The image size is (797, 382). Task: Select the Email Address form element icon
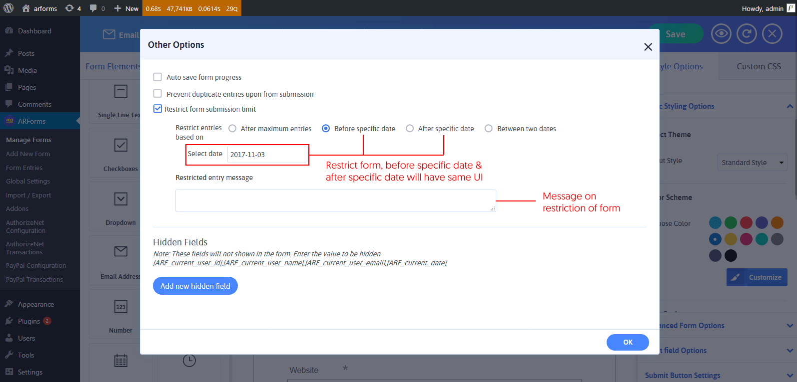pyautogui.click(x=121, y=251)
